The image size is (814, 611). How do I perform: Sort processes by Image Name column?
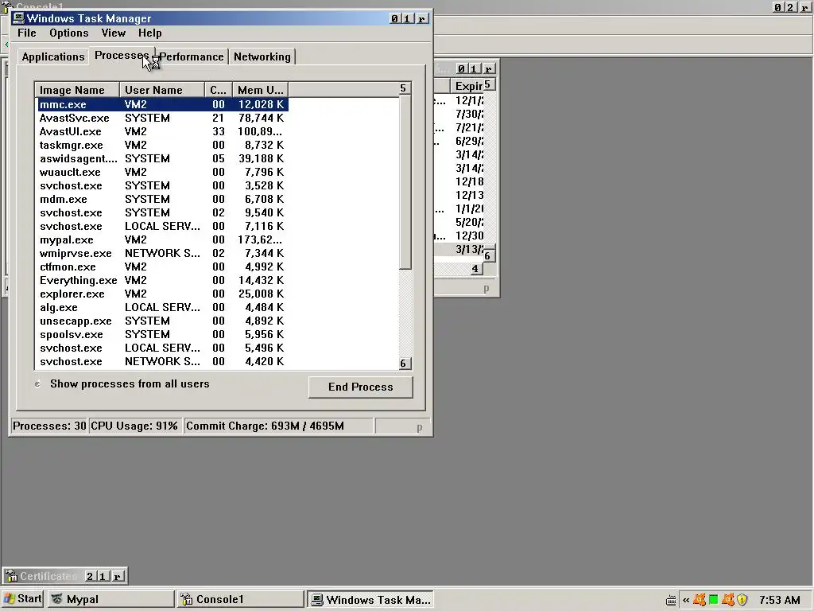pyautogui.click(x=77, y=90)
